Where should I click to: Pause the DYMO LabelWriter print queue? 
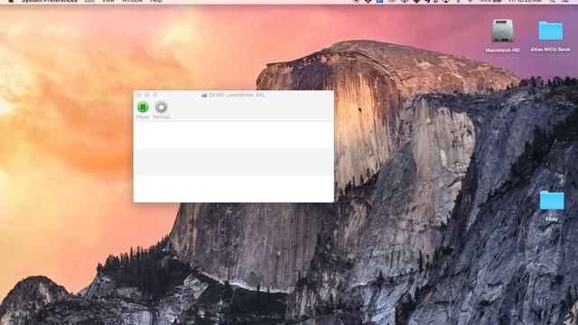click(143, 107)
